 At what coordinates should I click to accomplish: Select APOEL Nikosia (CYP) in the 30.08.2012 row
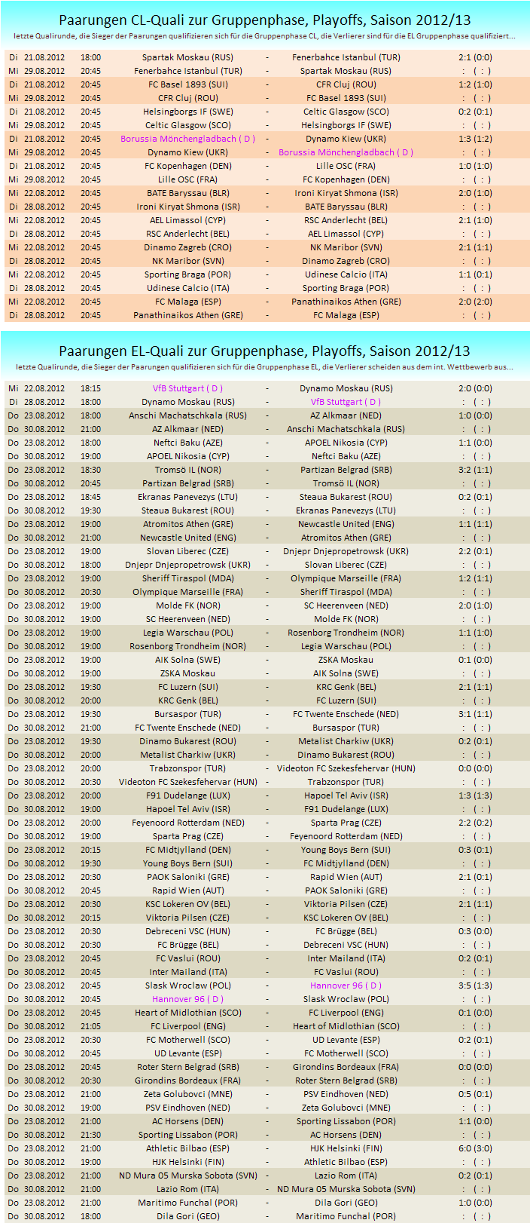[187, 456]
